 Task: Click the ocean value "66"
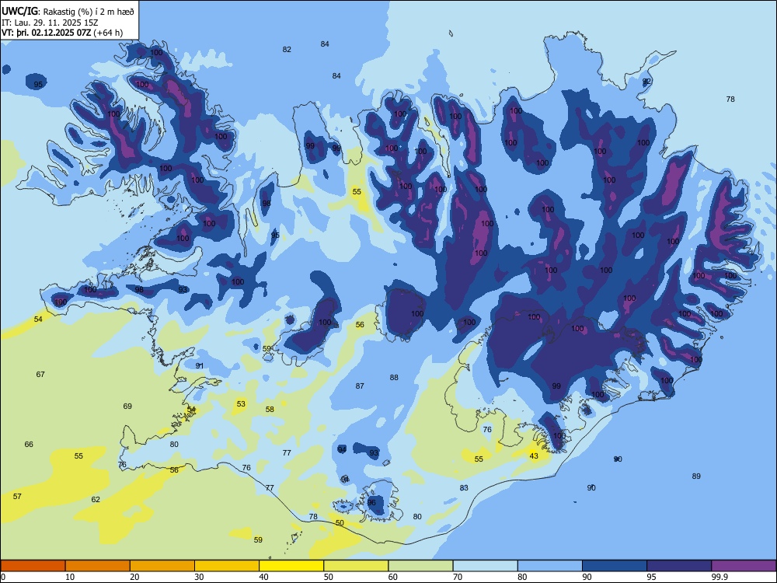point(29,444)
